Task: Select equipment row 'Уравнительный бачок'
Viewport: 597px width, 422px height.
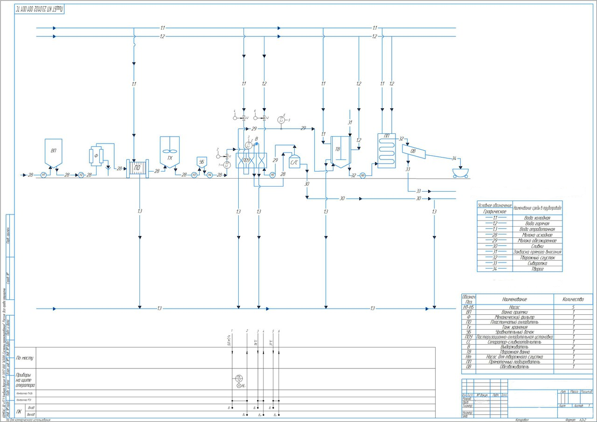Action: pyautogui.click(x=527, y=332)
